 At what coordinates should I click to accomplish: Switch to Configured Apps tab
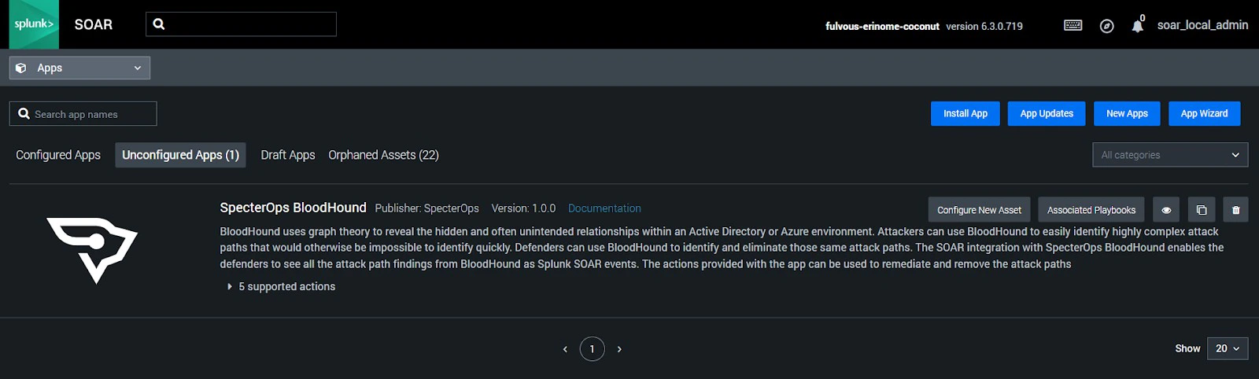[58, 155]
